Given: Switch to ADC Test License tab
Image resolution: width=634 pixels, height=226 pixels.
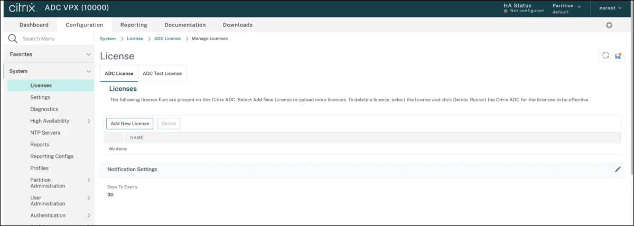Looking at the screenshot, I should pos(162,73).
